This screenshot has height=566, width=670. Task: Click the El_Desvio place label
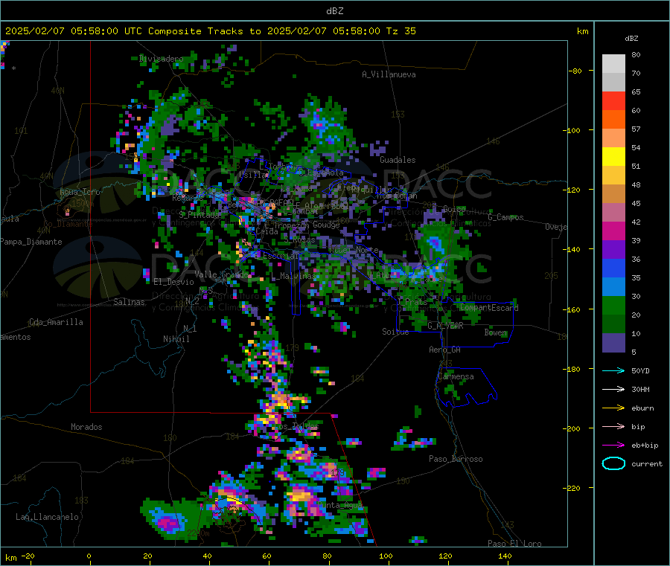point(173,282)
